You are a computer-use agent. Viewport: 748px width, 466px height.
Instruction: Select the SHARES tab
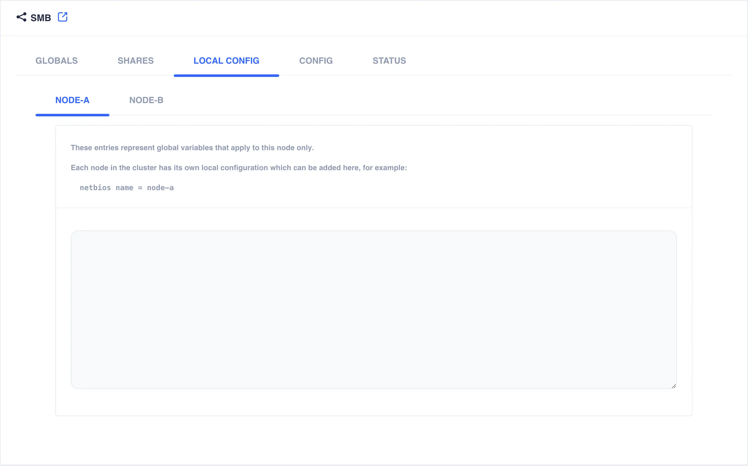coord(135,60)
